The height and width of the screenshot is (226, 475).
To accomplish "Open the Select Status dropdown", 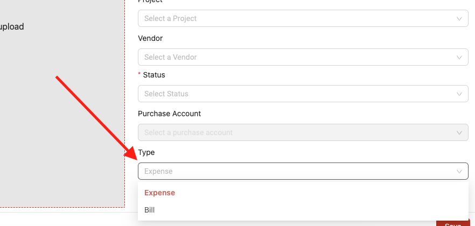I will click(303, 94).
